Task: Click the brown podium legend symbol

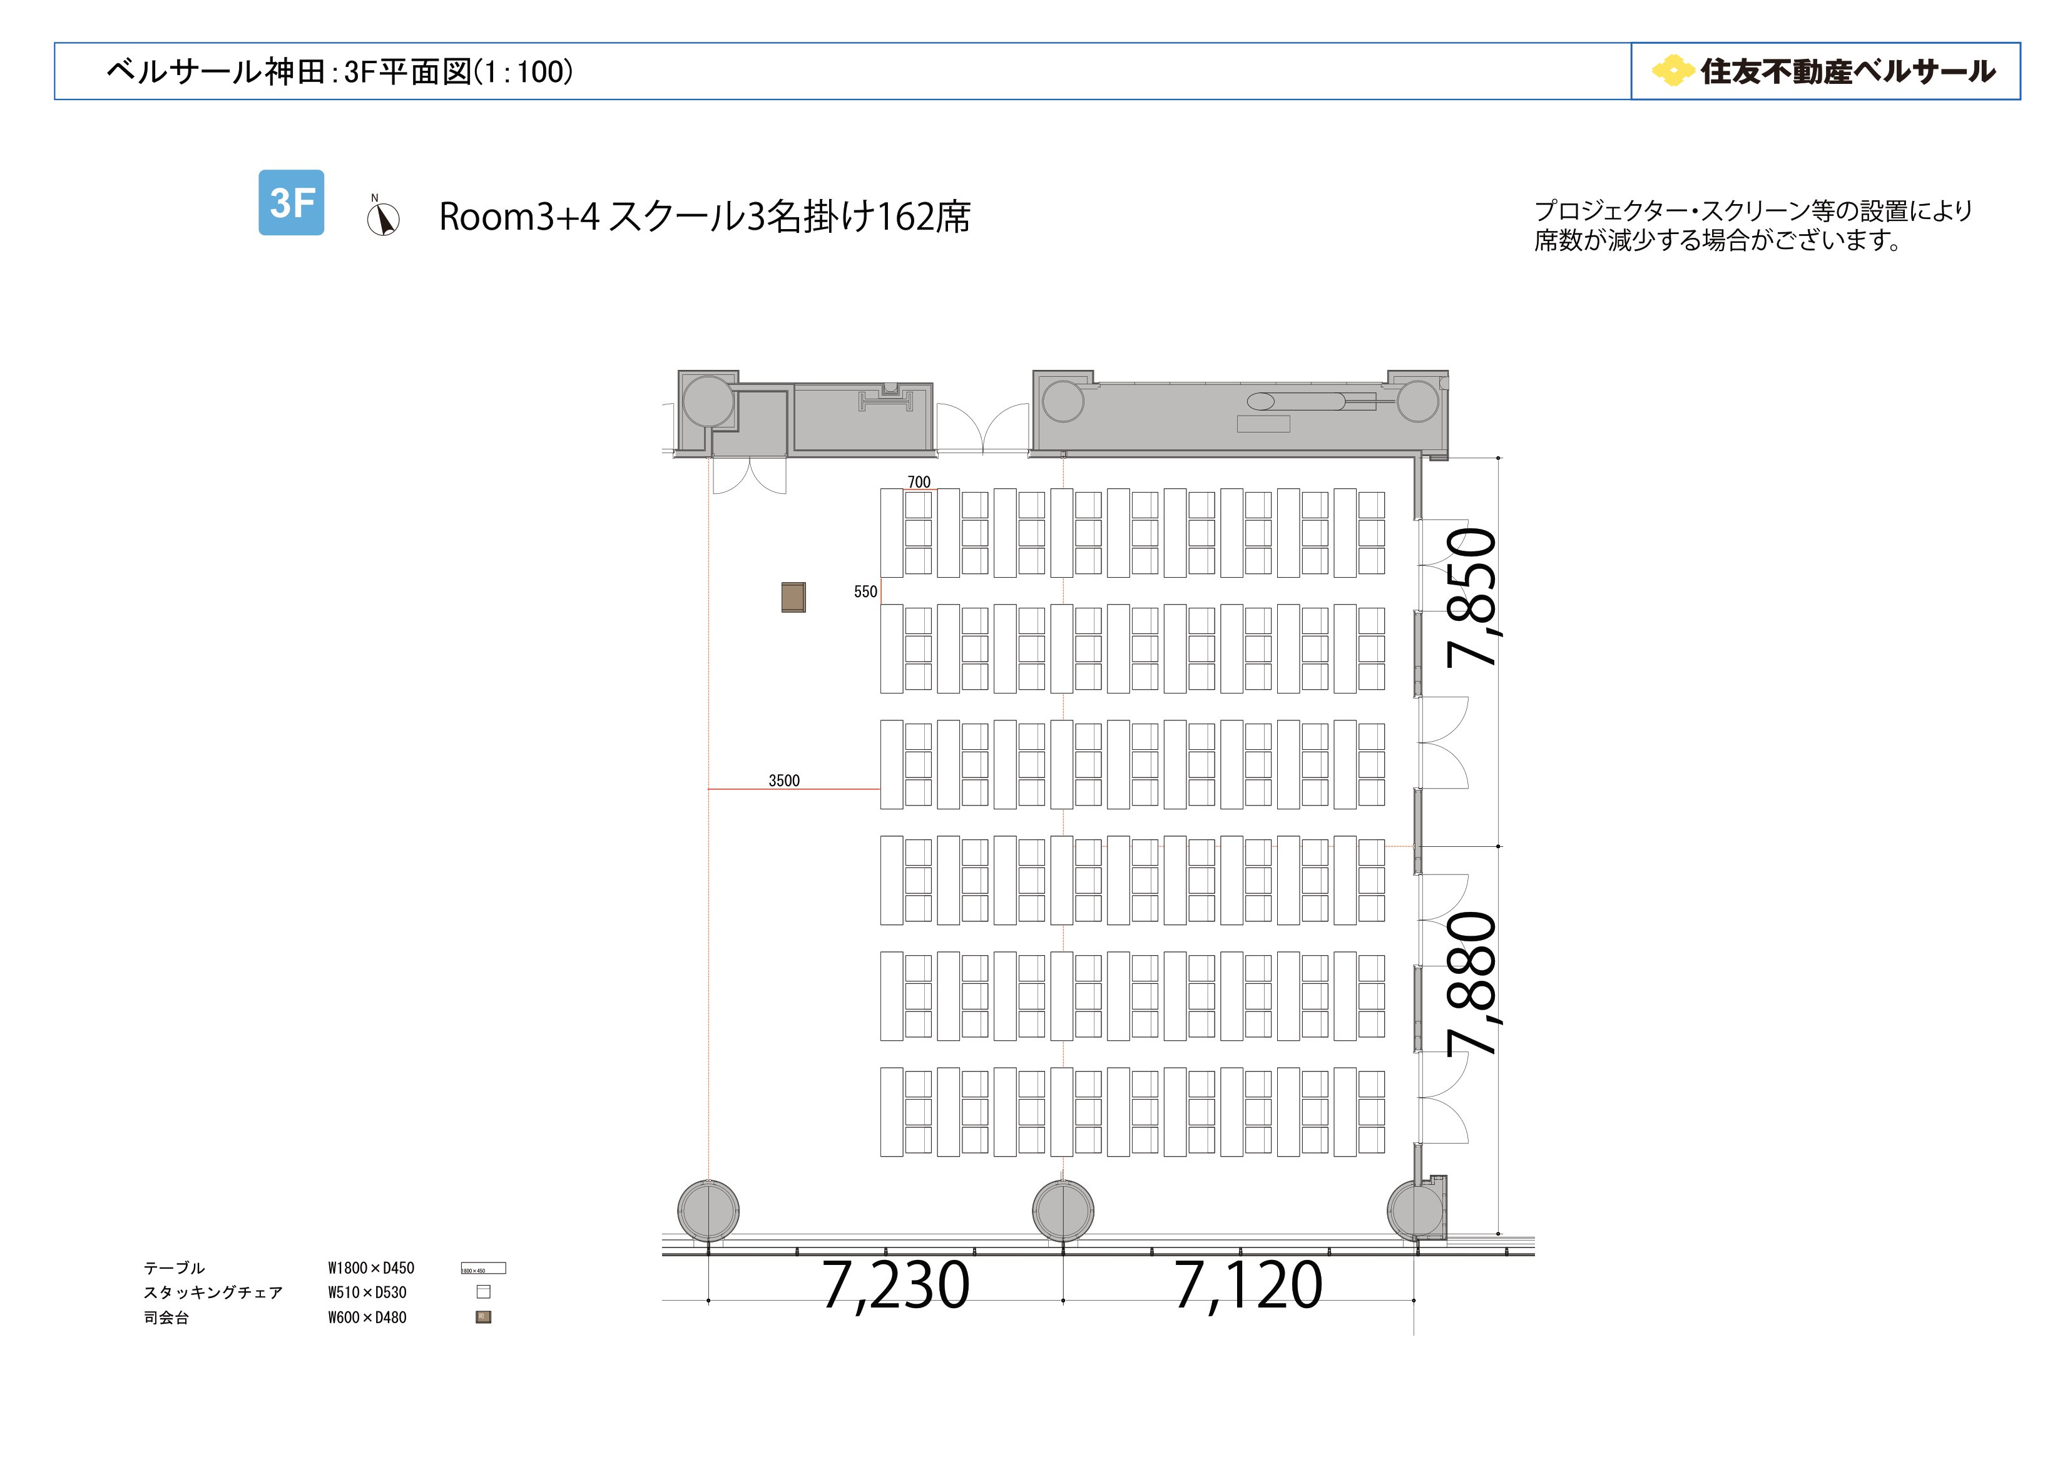Action: pos(483,1317)
